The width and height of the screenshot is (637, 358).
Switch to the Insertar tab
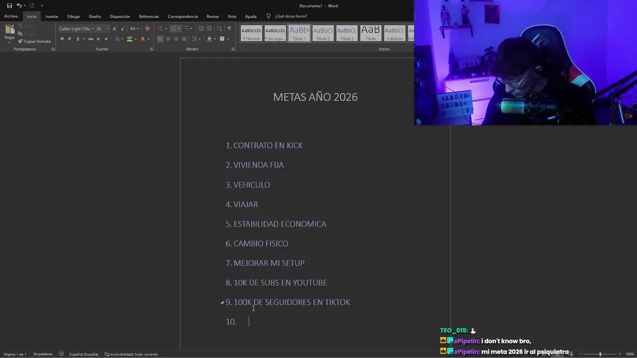[x=52, y=16]
